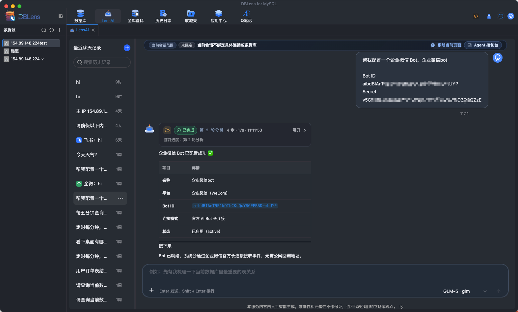Open the 应用中心 app center
This screenshot has width=518, height=312.
[219, 16]
